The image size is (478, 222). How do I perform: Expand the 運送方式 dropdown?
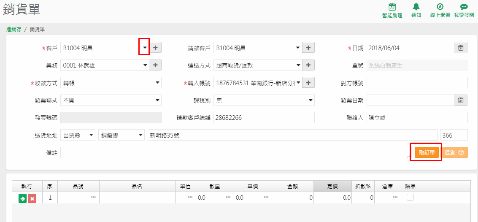[x=298, y=65]
